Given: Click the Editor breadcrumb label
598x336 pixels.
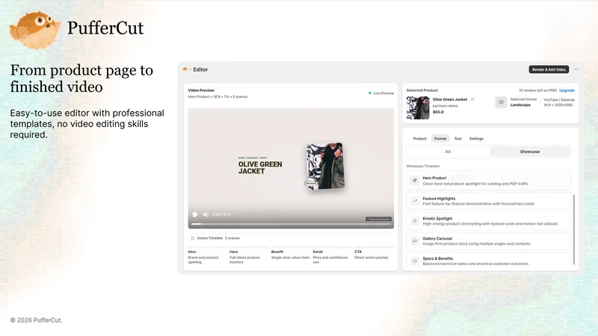Looking at the screenshot, I should (200, 69).
